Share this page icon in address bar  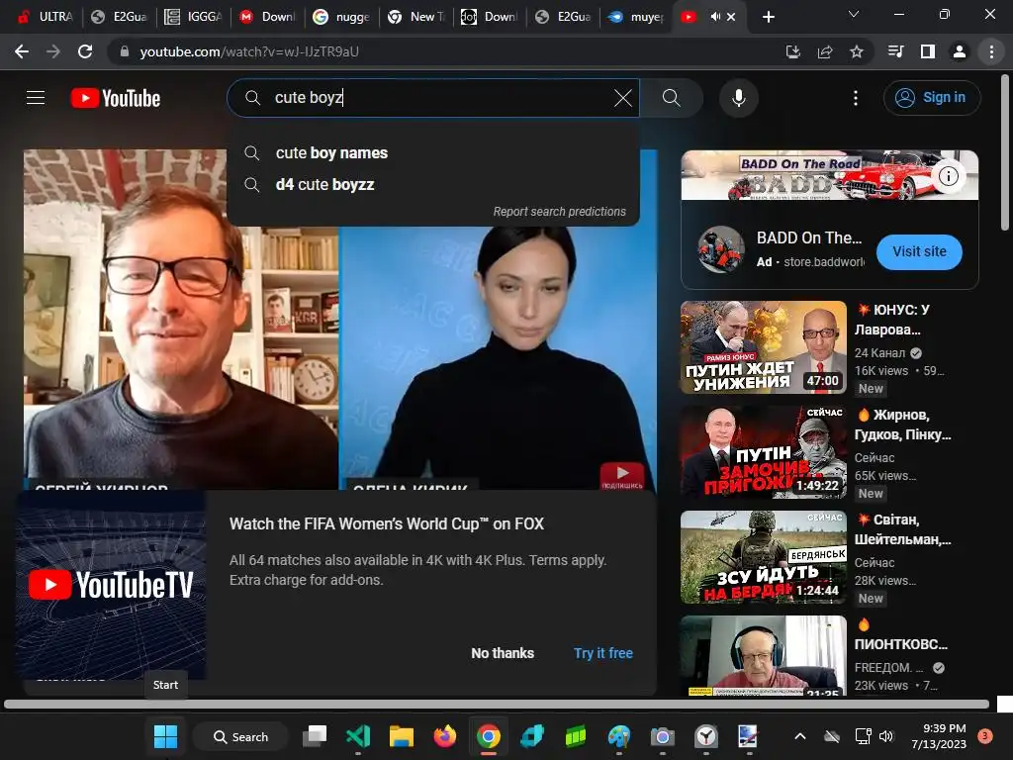tap(825, 51)
